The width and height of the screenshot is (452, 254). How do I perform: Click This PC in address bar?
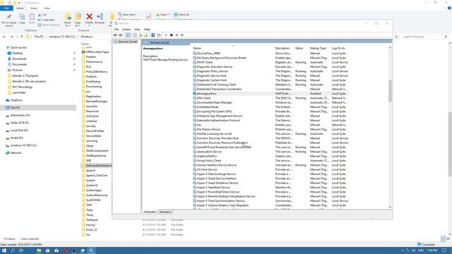click(39, 37)
